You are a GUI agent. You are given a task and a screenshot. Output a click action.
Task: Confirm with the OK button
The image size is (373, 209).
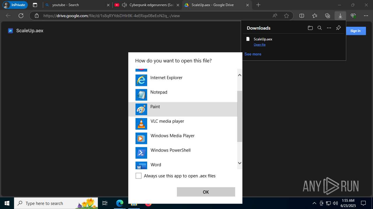coord(206,192)
